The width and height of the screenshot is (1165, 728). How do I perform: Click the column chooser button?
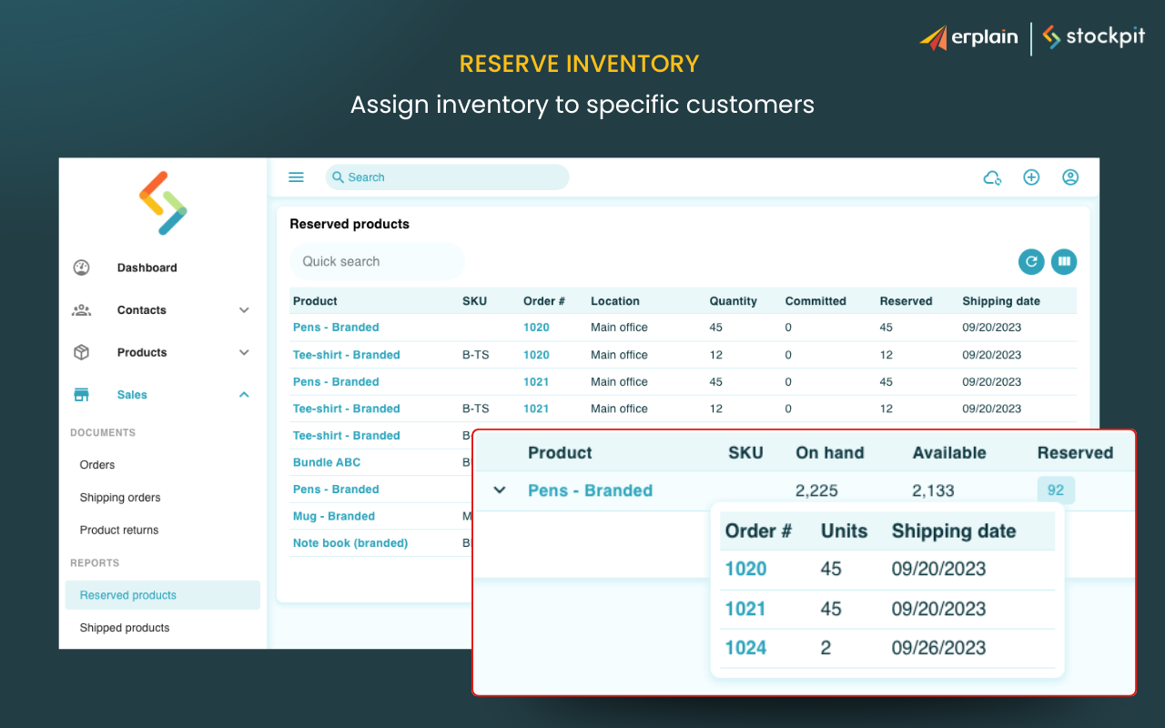pyautogui.click(x=1064, y=262)
